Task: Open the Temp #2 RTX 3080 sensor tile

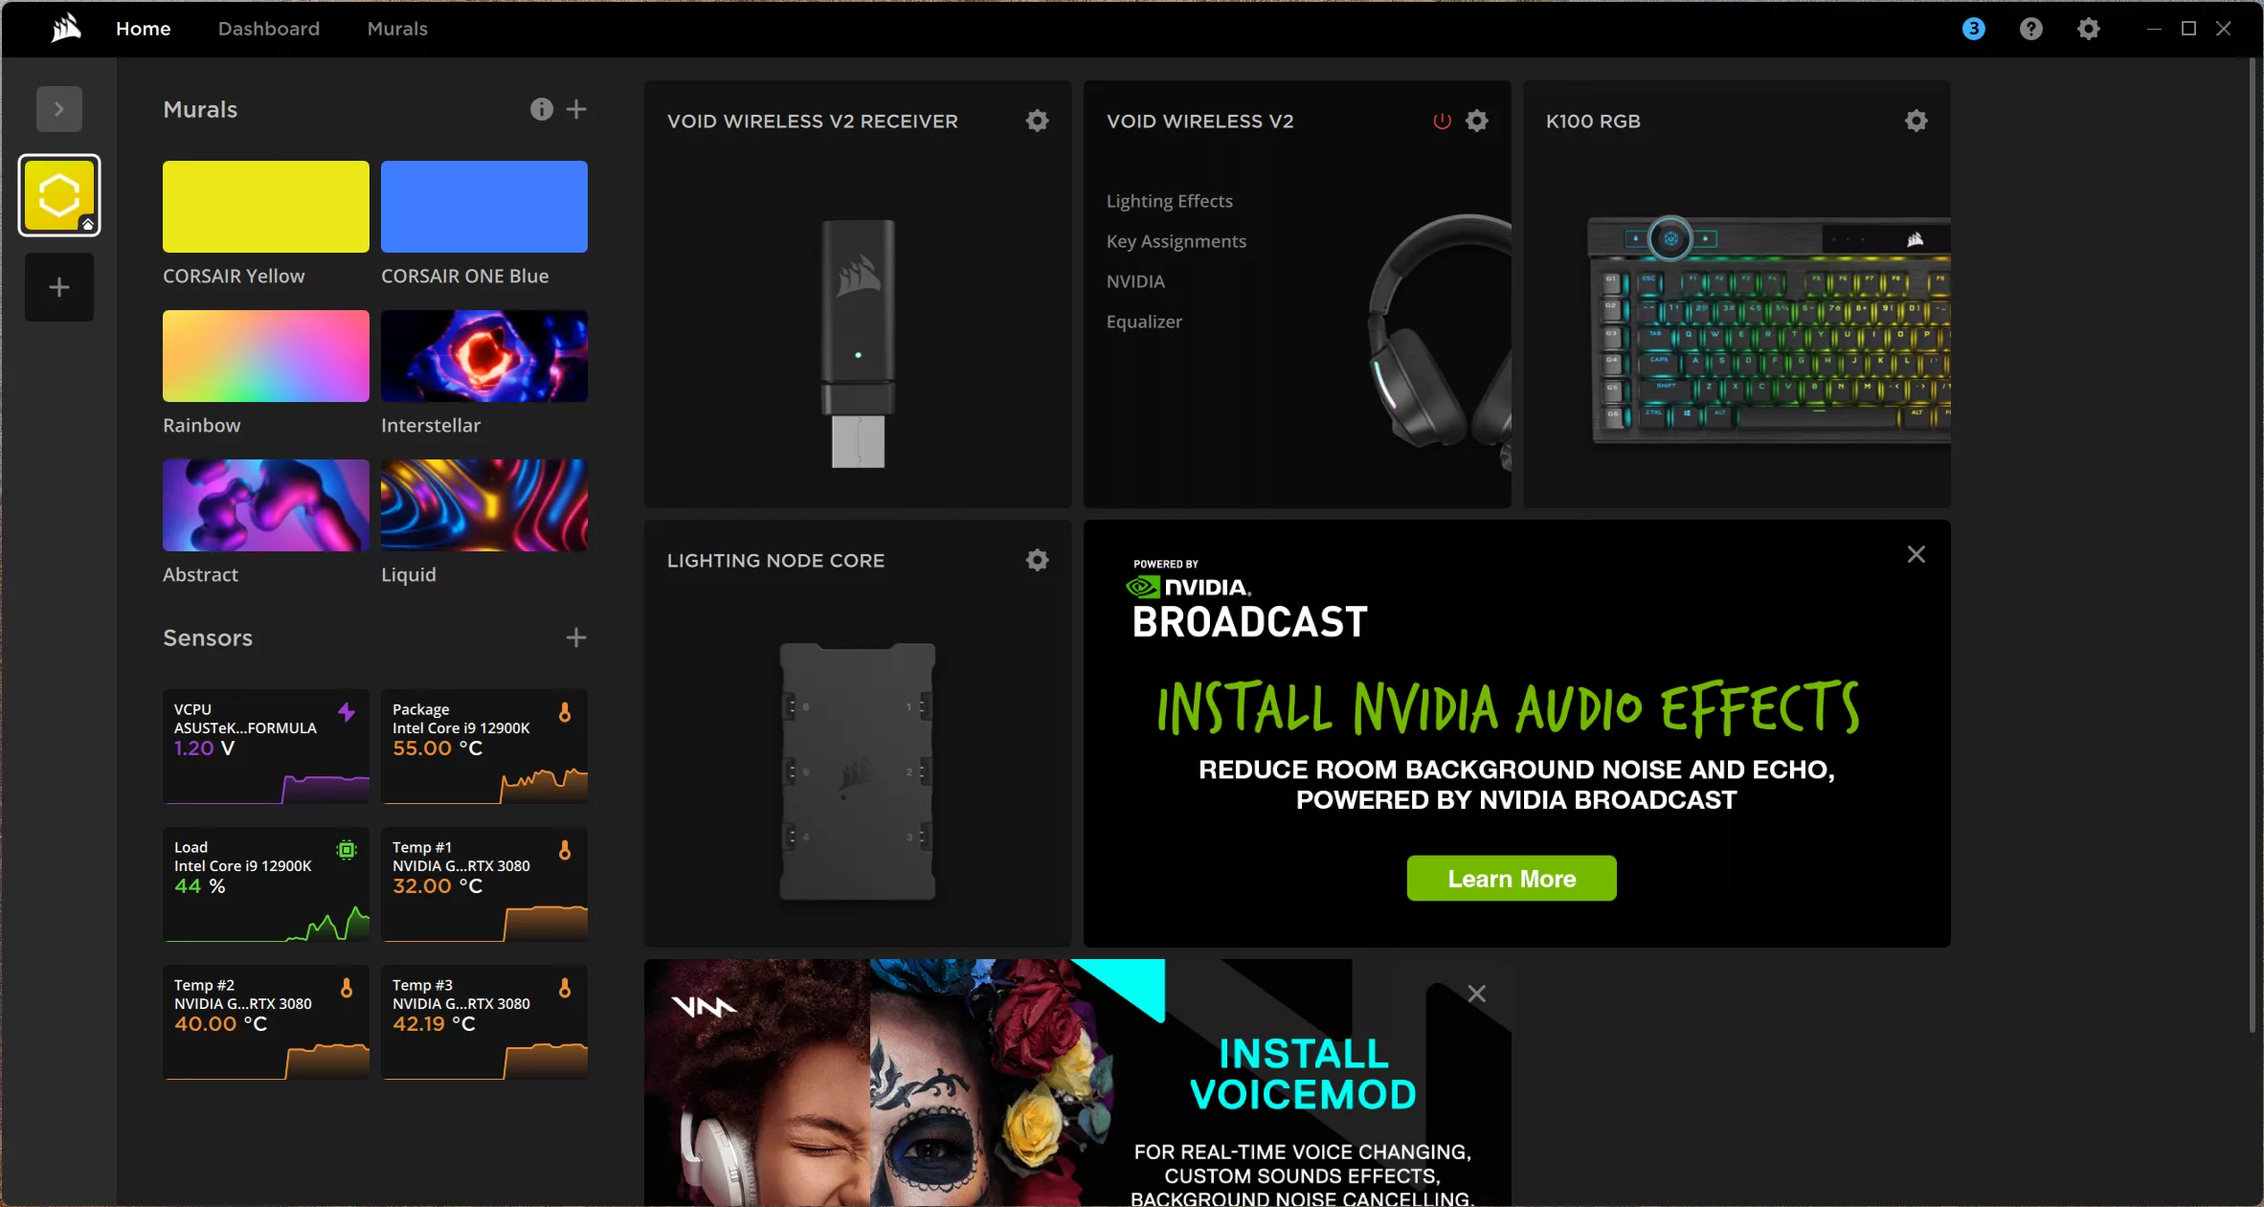Action: click(266, 1022)
